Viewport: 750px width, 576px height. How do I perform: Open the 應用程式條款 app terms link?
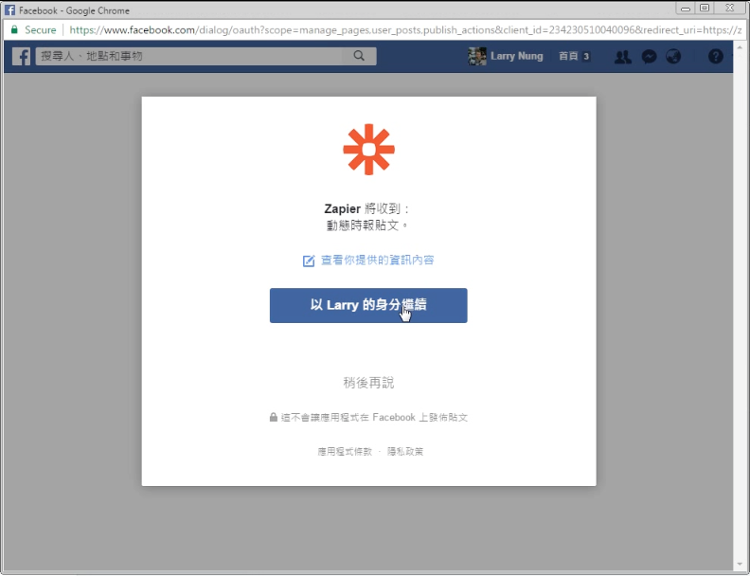point(345,452)
